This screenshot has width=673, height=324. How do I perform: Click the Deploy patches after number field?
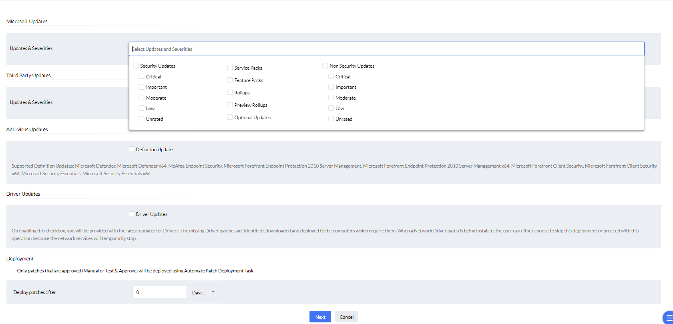coord(159,292)
